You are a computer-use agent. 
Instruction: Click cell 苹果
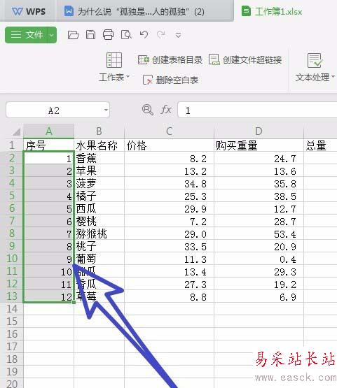pos(99,171)
